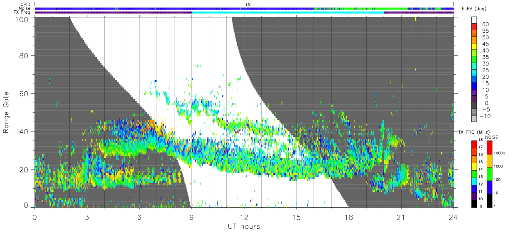510x235 pixels.
Task: Click x-axis tick label '15'
Action: tap(297, 217)
